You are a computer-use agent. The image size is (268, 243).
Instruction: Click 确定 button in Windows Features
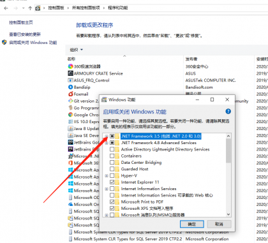pyautogui.click(x=192, y=224)
